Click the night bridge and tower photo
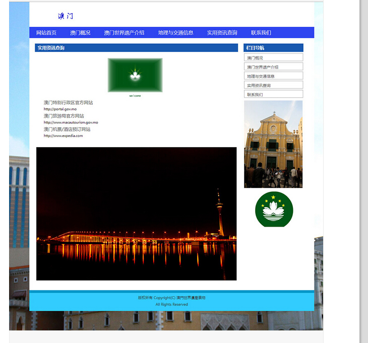368x343 pixels. point(136,214)
